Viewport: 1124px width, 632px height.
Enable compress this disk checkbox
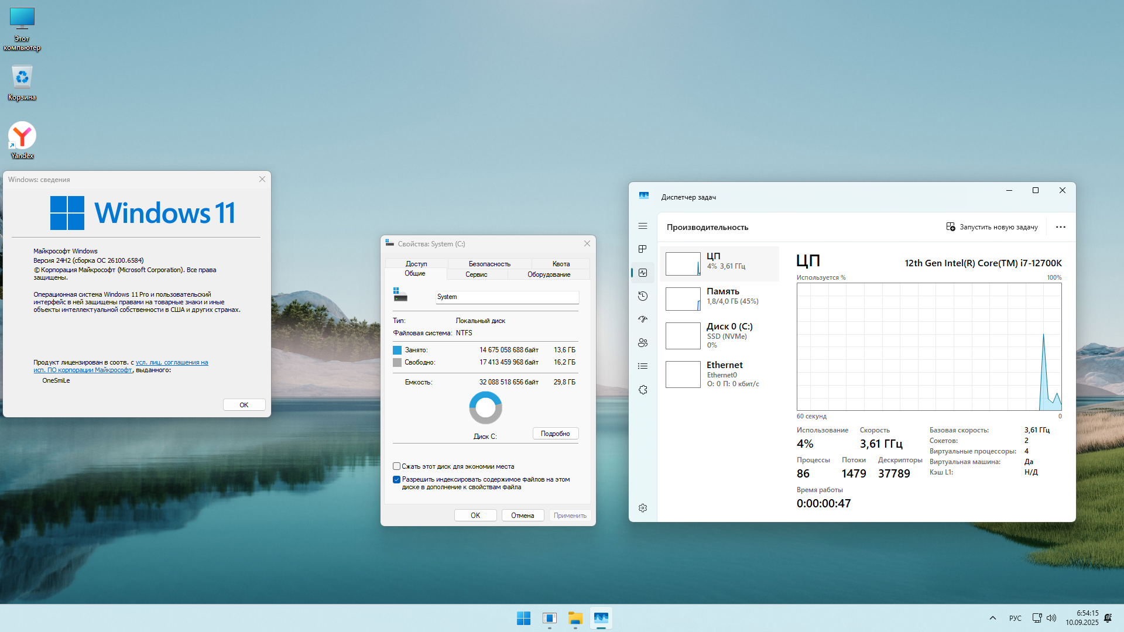(x=397, y=466)
